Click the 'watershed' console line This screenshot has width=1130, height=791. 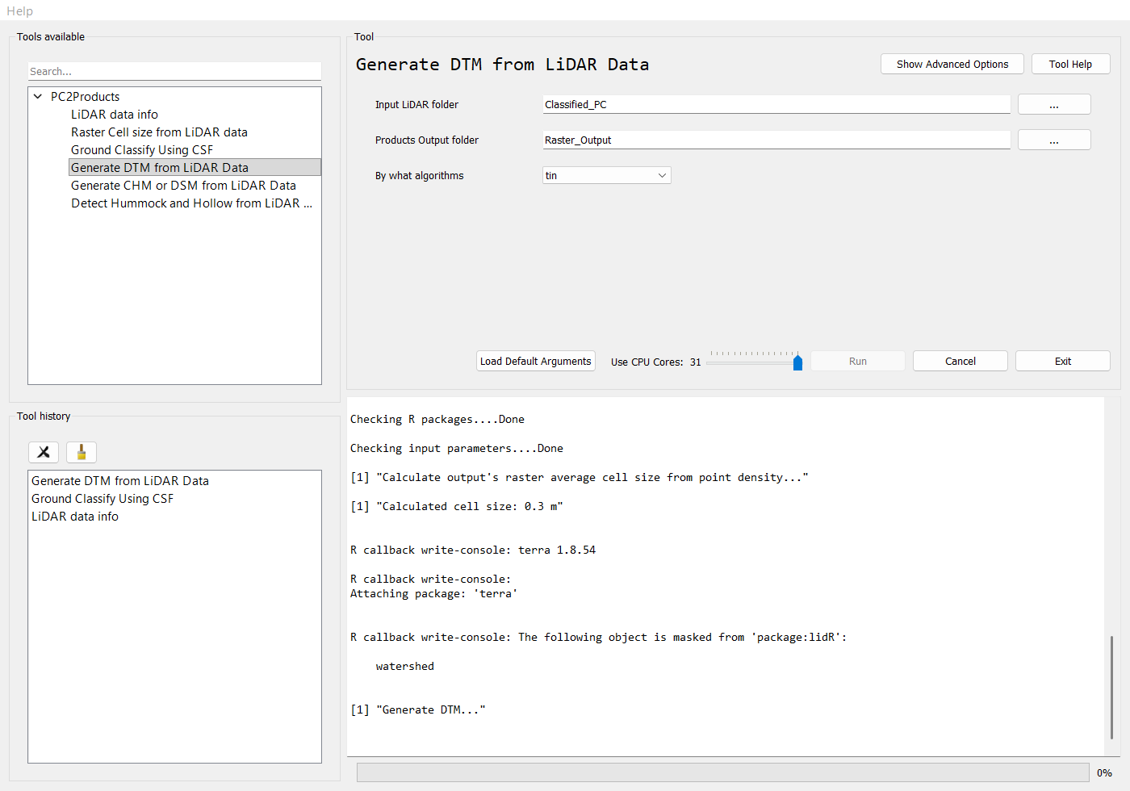tap(405, 667)
